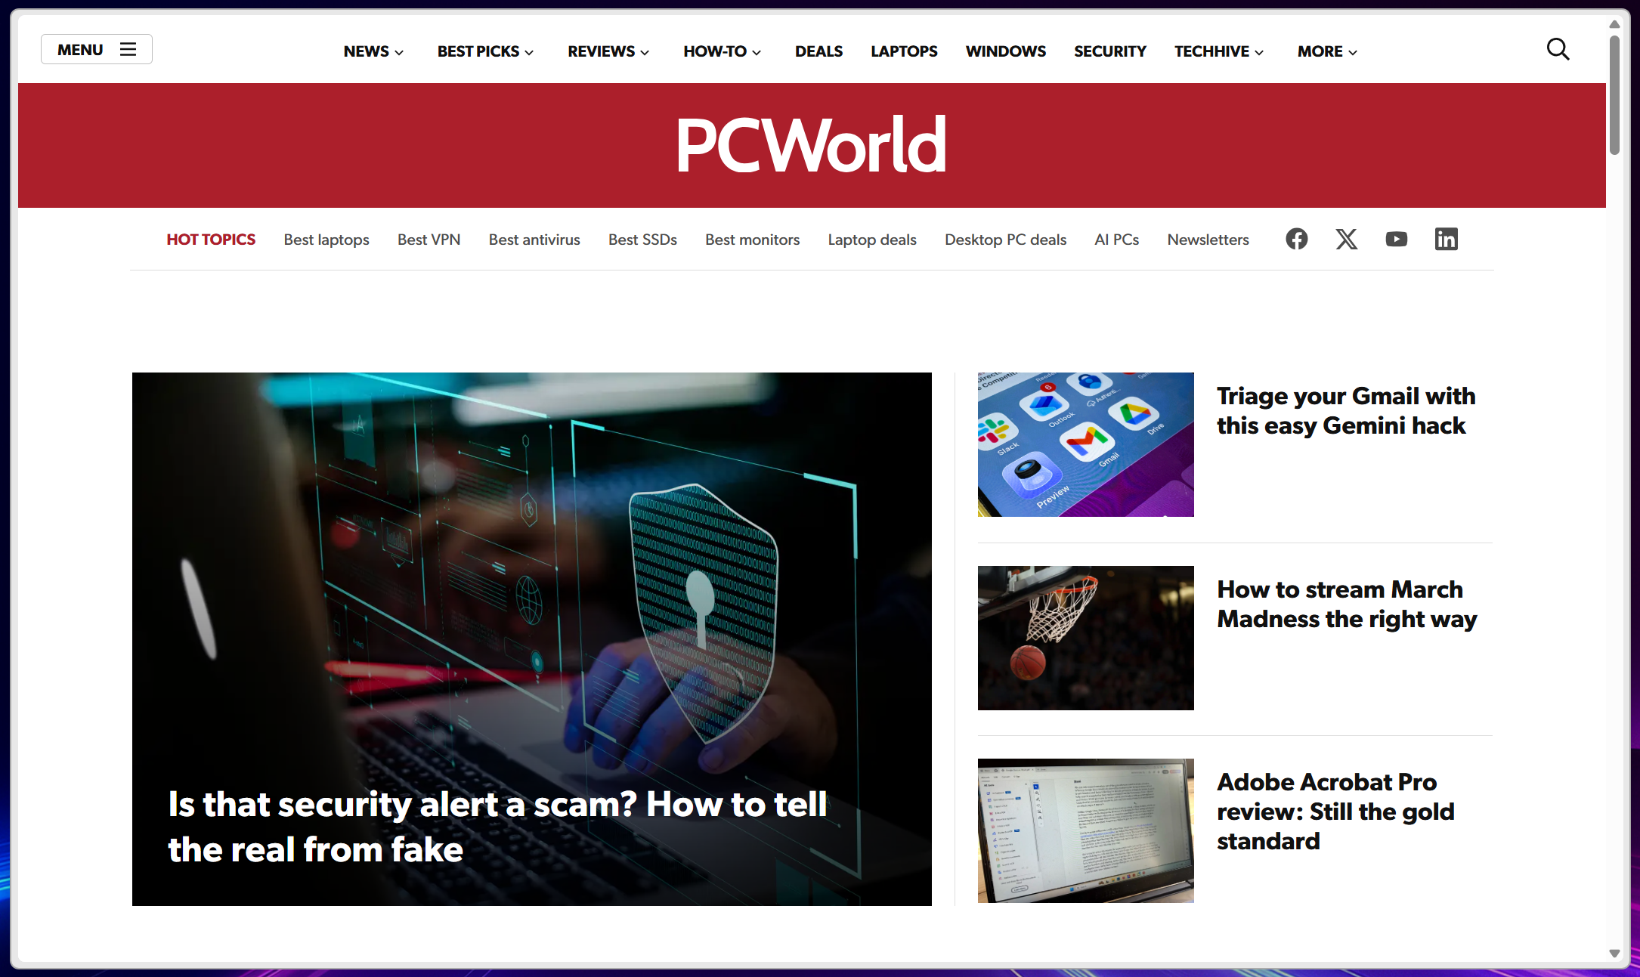Viewport: 1640px width, 977px height.
Task: Open the Best VPN hot topic link
Action: click(429, 240)
